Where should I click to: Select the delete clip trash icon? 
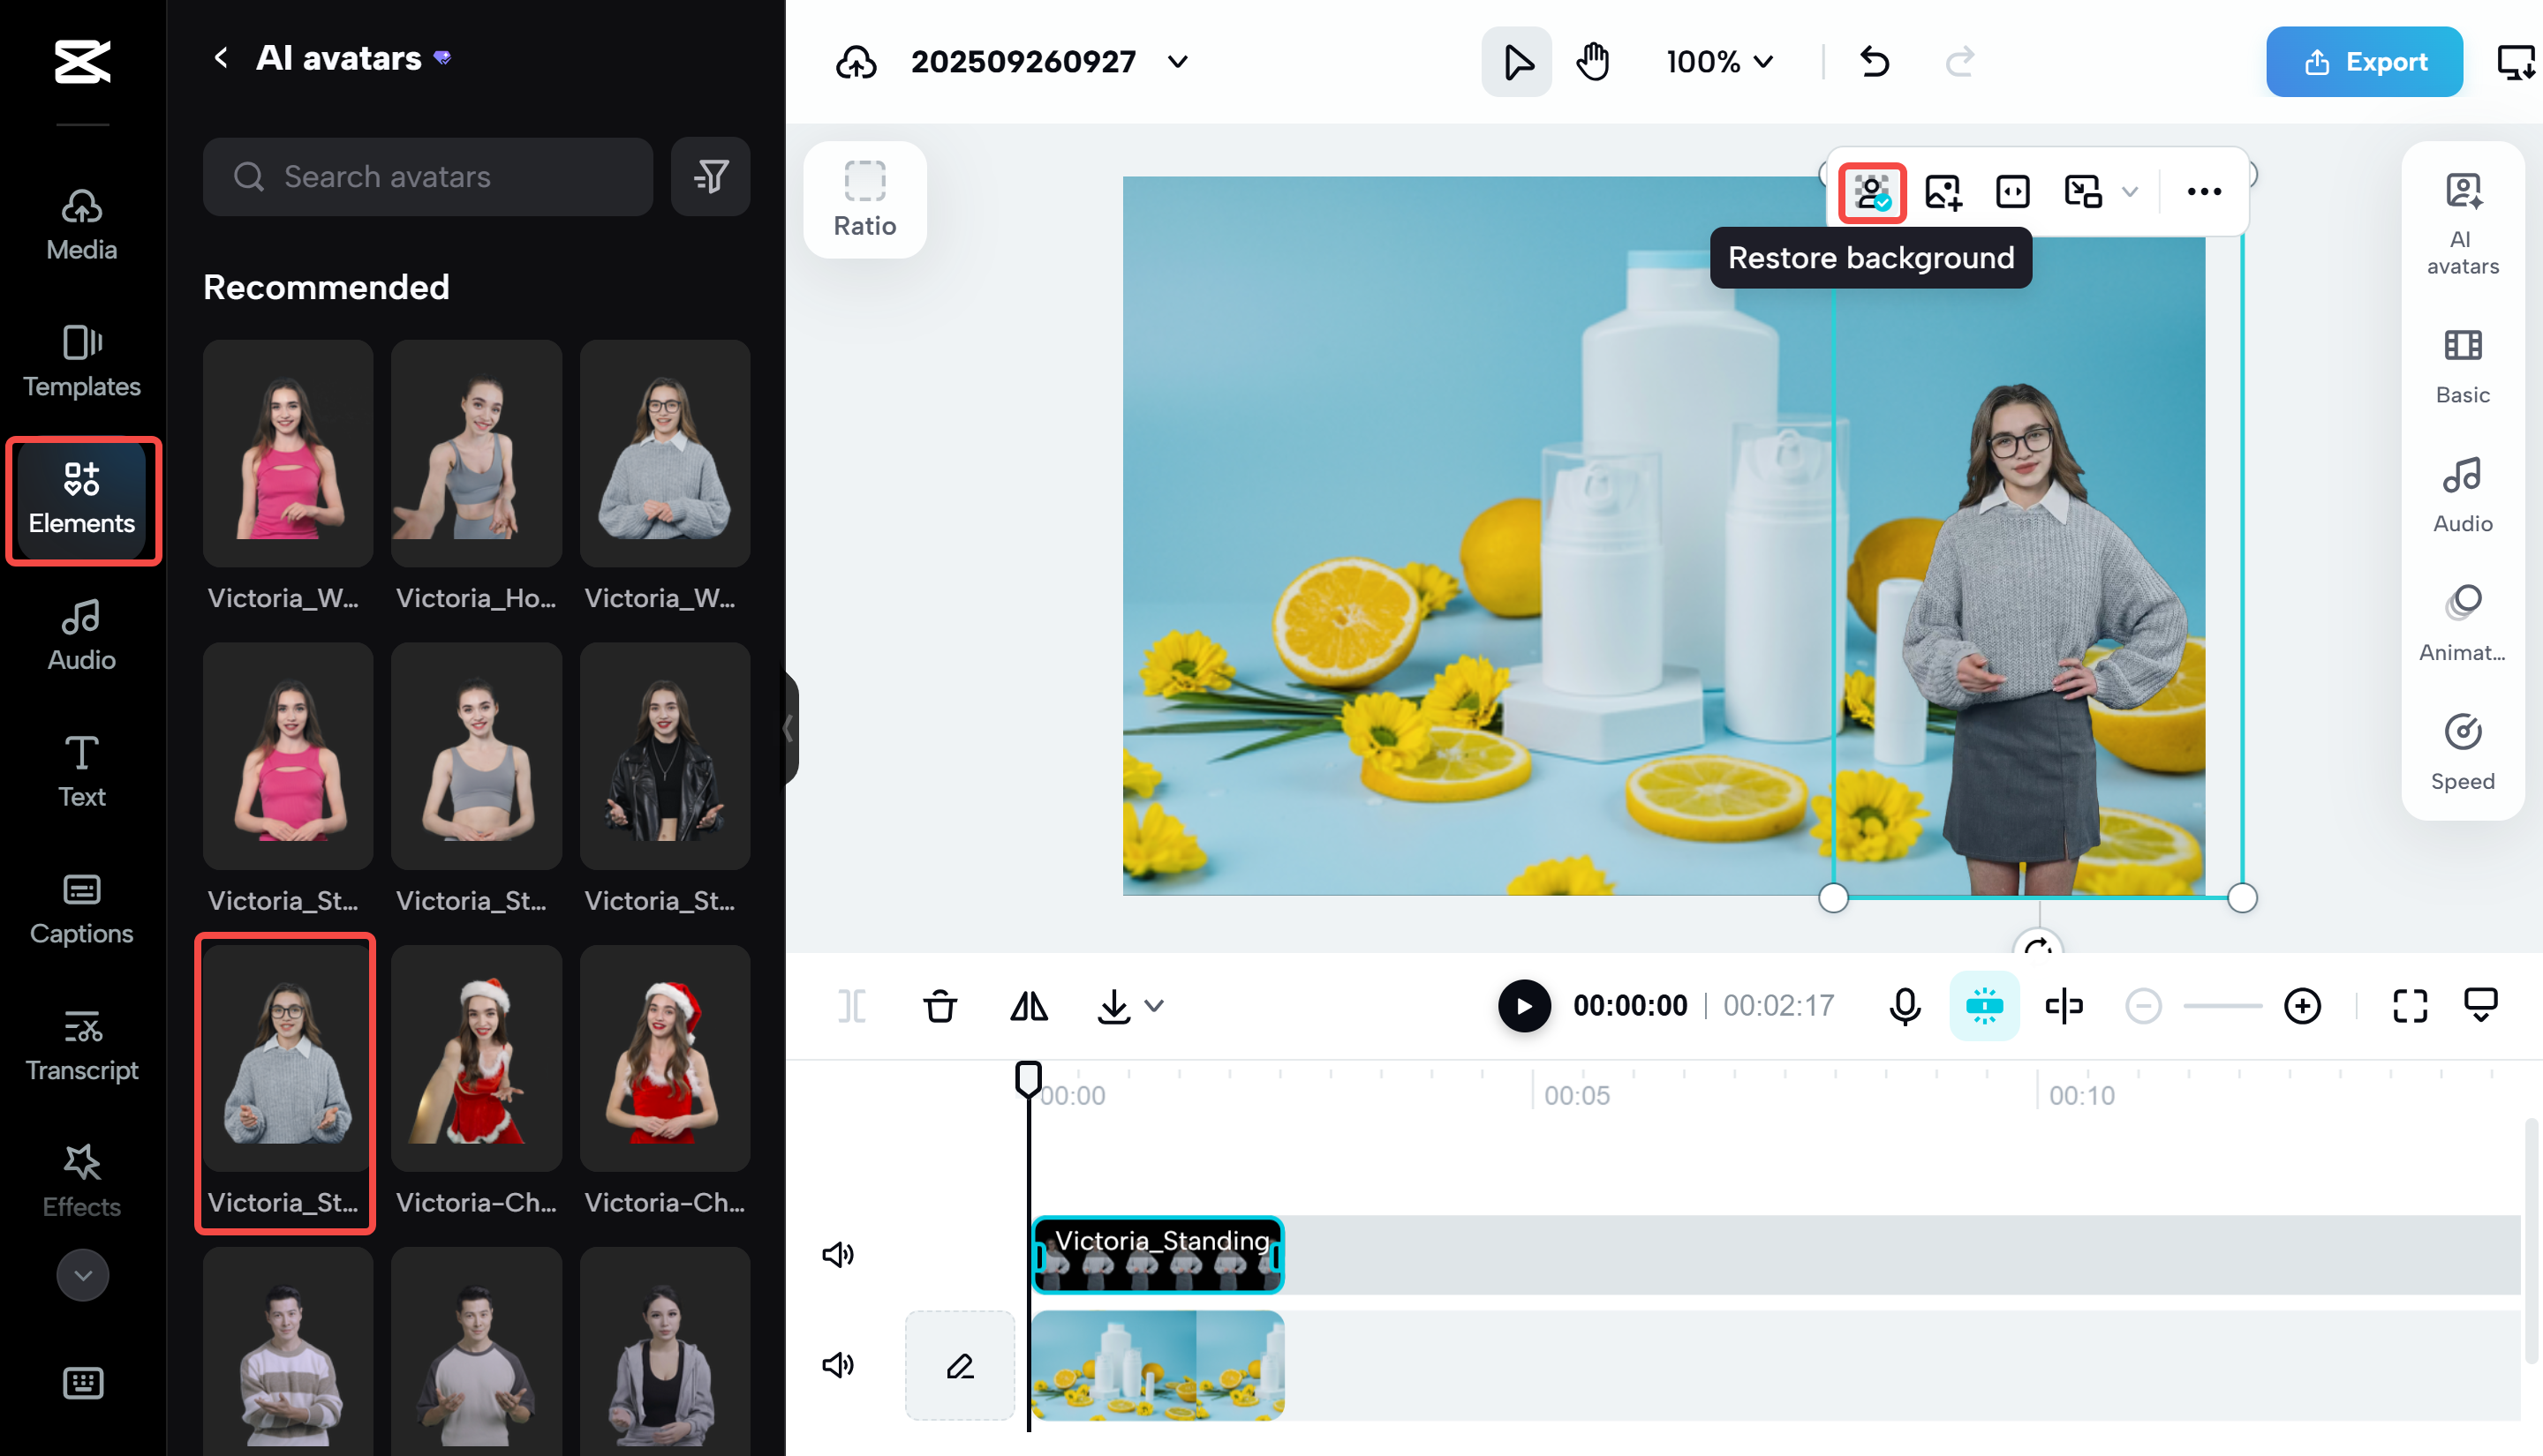(939, 1006)
